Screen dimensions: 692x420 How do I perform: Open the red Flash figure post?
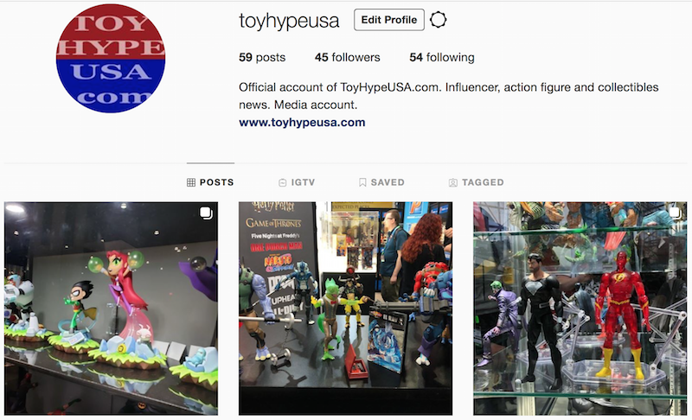(x=580, y=309)
